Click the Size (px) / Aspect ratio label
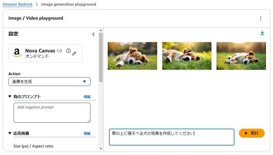 coord(34,146)
